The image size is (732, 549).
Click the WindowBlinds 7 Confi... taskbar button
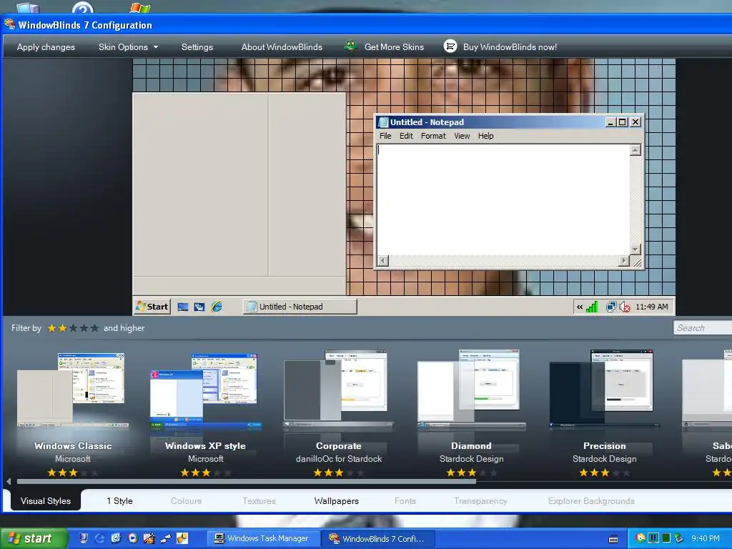point(378,538)
